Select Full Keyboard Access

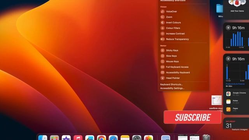coord(183,67)
